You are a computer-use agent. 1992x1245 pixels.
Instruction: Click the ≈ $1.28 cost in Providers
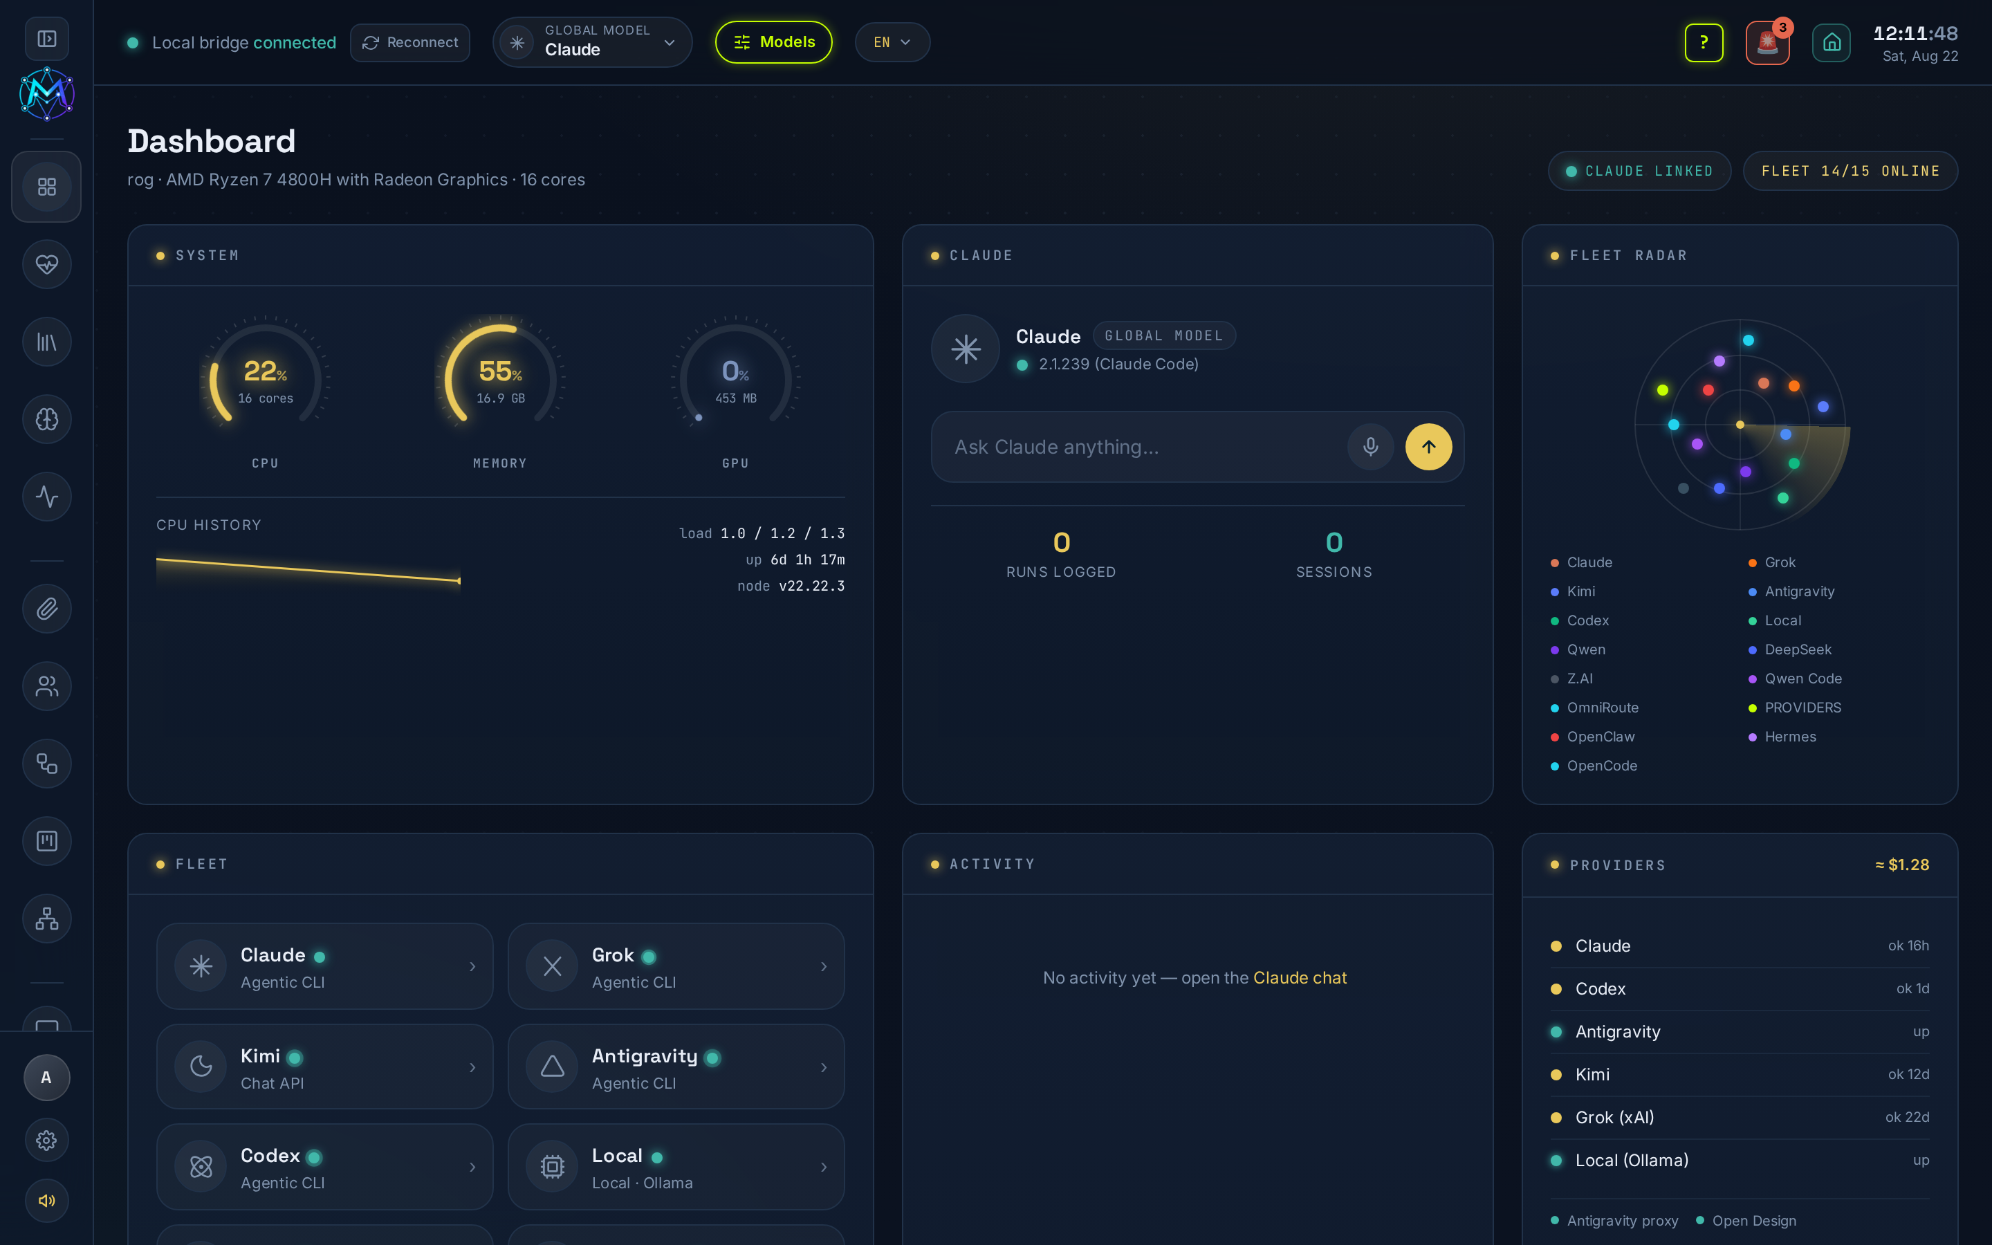pos(1901,865)
